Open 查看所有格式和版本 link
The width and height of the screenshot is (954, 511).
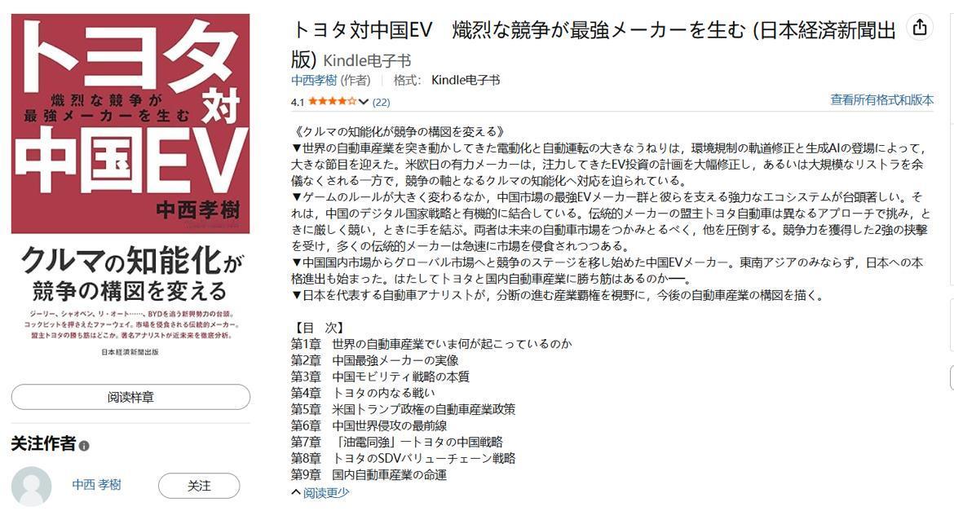pyautogui.click(x=881, y=99)
